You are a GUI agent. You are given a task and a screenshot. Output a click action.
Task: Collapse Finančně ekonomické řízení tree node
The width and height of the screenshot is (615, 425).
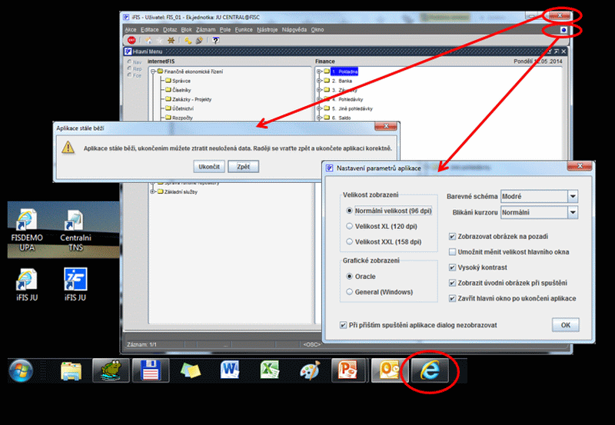[153, 71]
